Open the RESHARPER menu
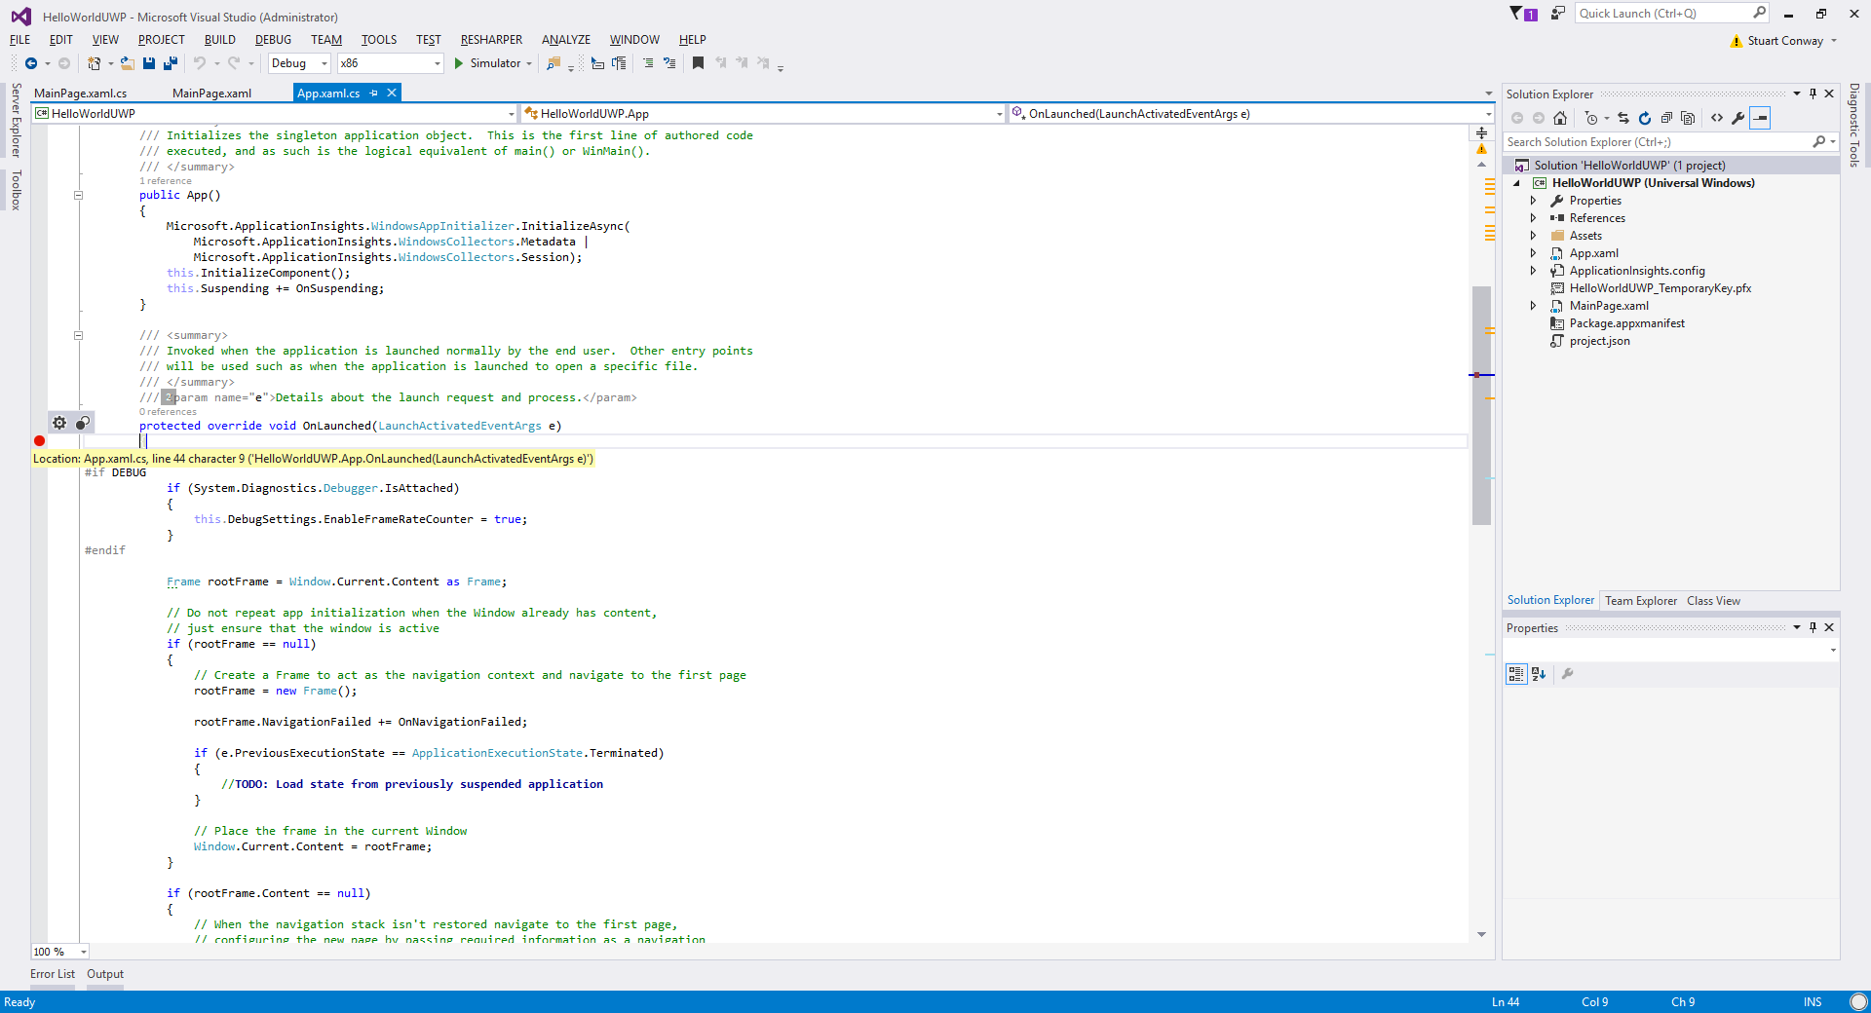 [x=492, y=40]
